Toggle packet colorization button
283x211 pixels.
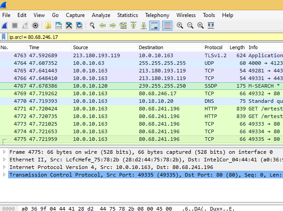click(167, 25)
